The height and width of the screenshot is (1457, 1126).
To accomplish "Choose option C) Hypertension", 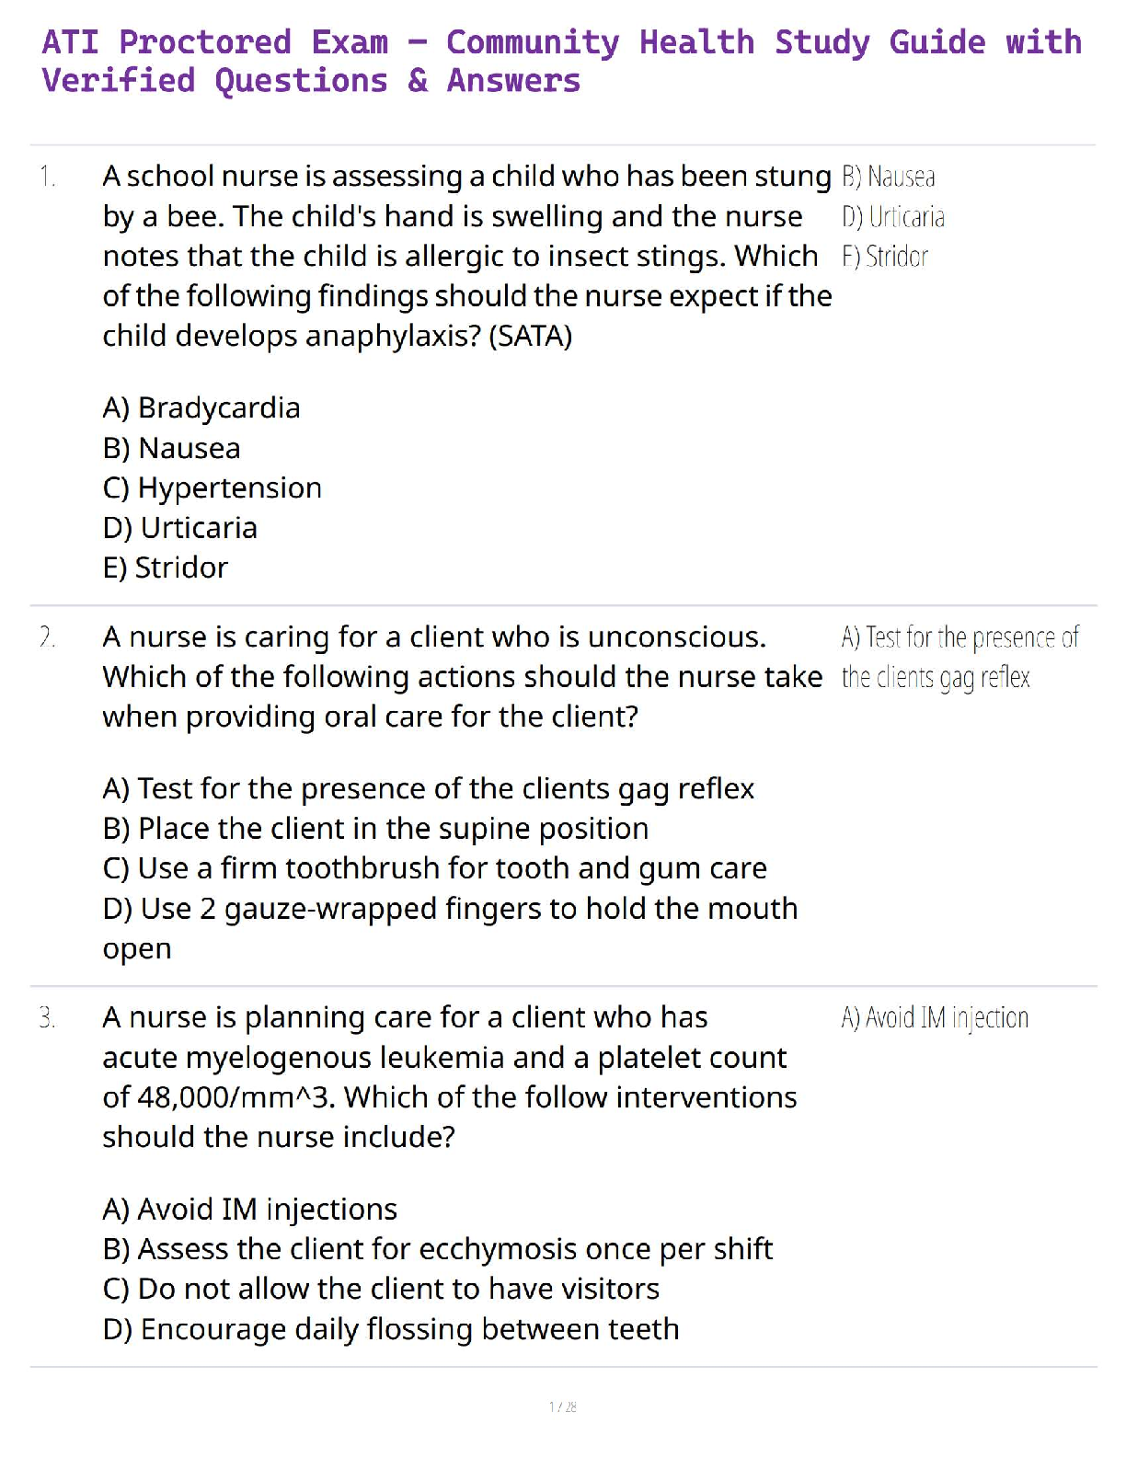I will click(x=213, y=488).
